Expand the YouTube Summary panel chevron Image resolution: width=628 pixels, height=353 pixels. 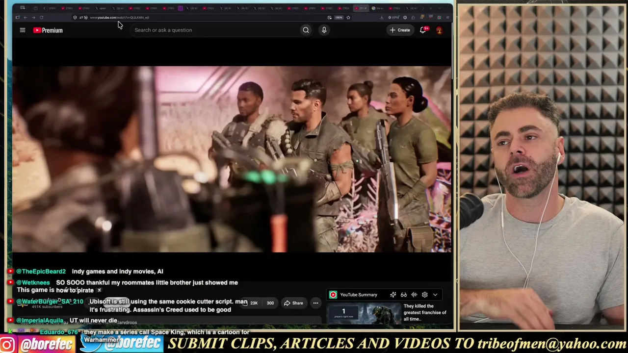click(x=435, y=295)
